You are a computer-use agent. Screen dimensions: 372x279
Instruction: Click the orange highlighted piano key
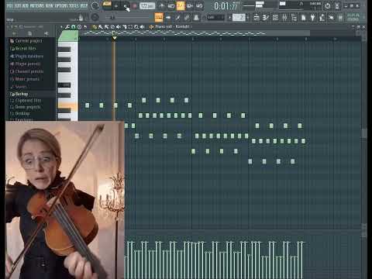[67, 106]
